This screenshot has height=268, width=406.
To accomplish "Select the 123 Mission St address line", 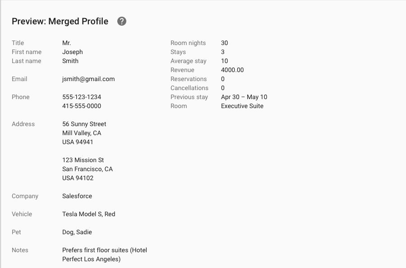I will pyautogui.click(x=83, y=160).
